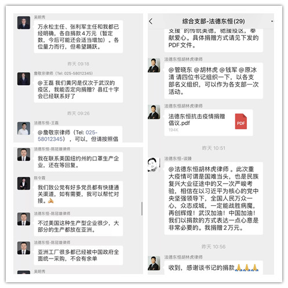This screenshot has height=288, width=288.
Task: Tap the back arrow in chat header
Action: click(151, 21)
